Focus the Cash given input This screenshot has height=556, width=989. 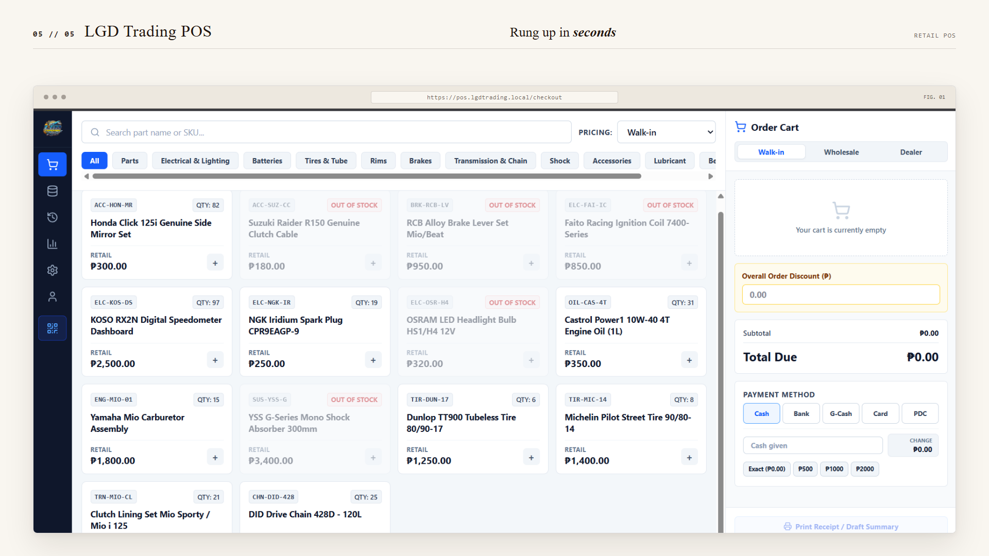click(813, 445)
